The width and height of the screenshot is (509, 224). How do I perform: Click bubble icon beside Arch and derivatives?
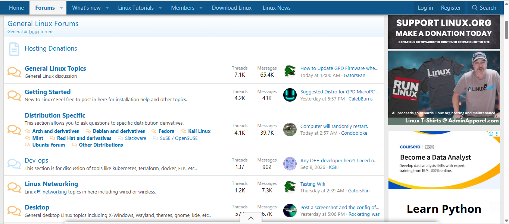point(28,131)
